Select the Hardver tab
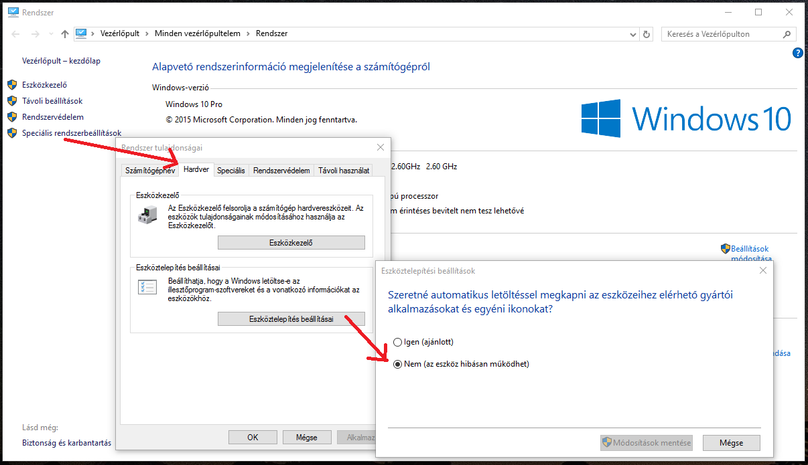This screenshot has height=465, width=808. click(x=196, y=169)
